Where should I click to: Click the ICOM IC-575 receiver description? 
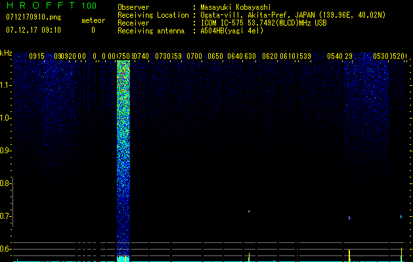point(263,23)
